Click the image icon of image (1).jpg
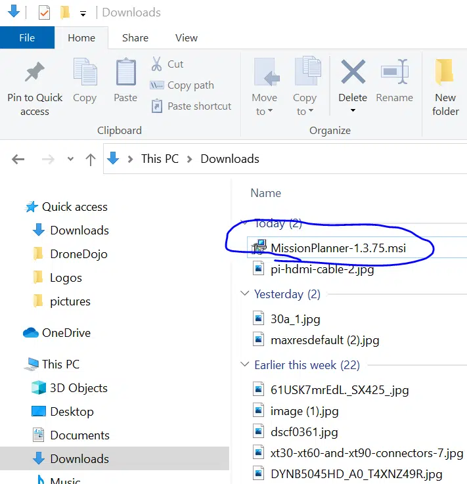The height and width of the screenshot is (484, 467). [258, 410]
